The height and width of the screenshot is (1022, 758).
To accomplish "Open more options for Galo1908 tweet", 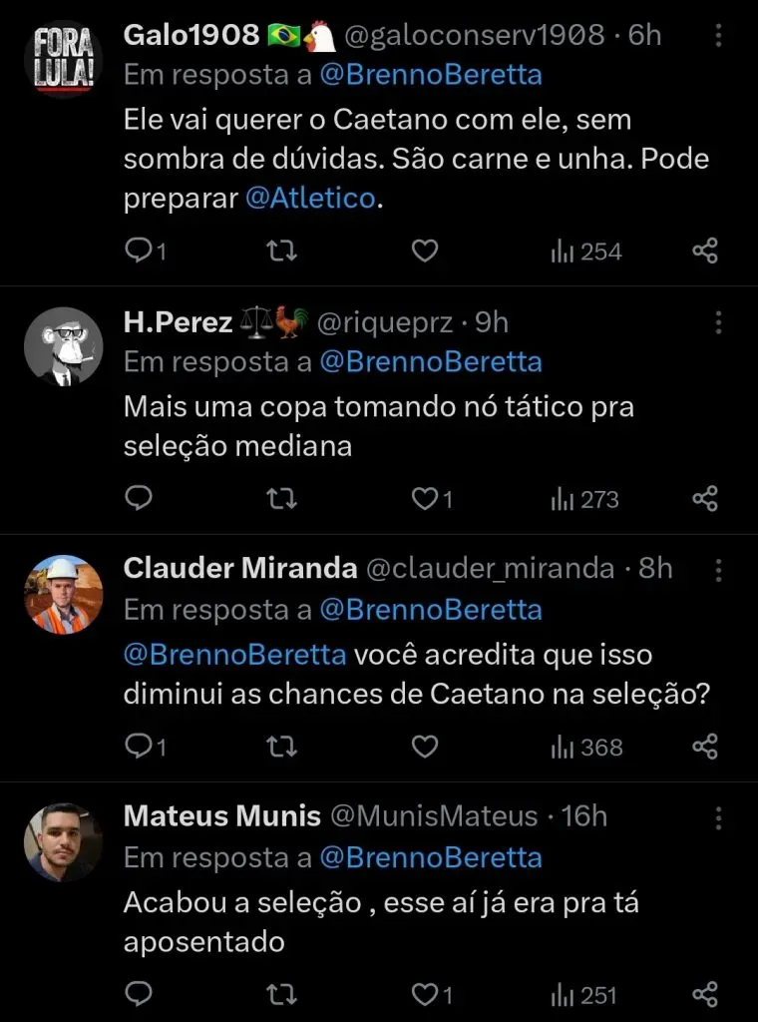I will (718, 37).
